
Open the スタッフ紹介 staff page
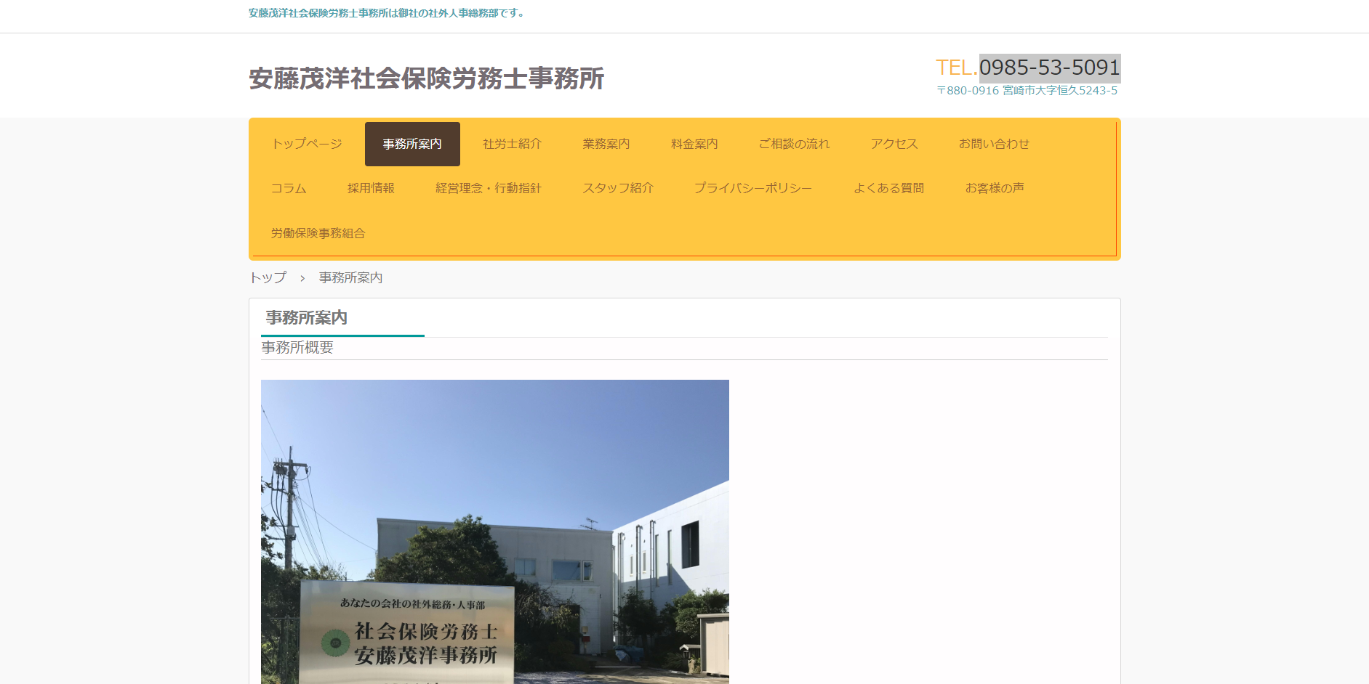(x=617, y=188)
